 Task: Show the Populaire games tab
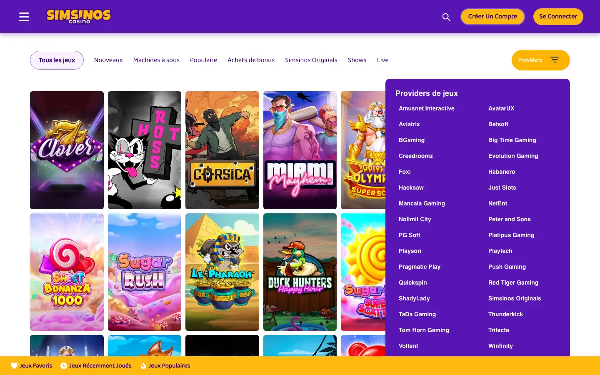(x=203, y=60)
